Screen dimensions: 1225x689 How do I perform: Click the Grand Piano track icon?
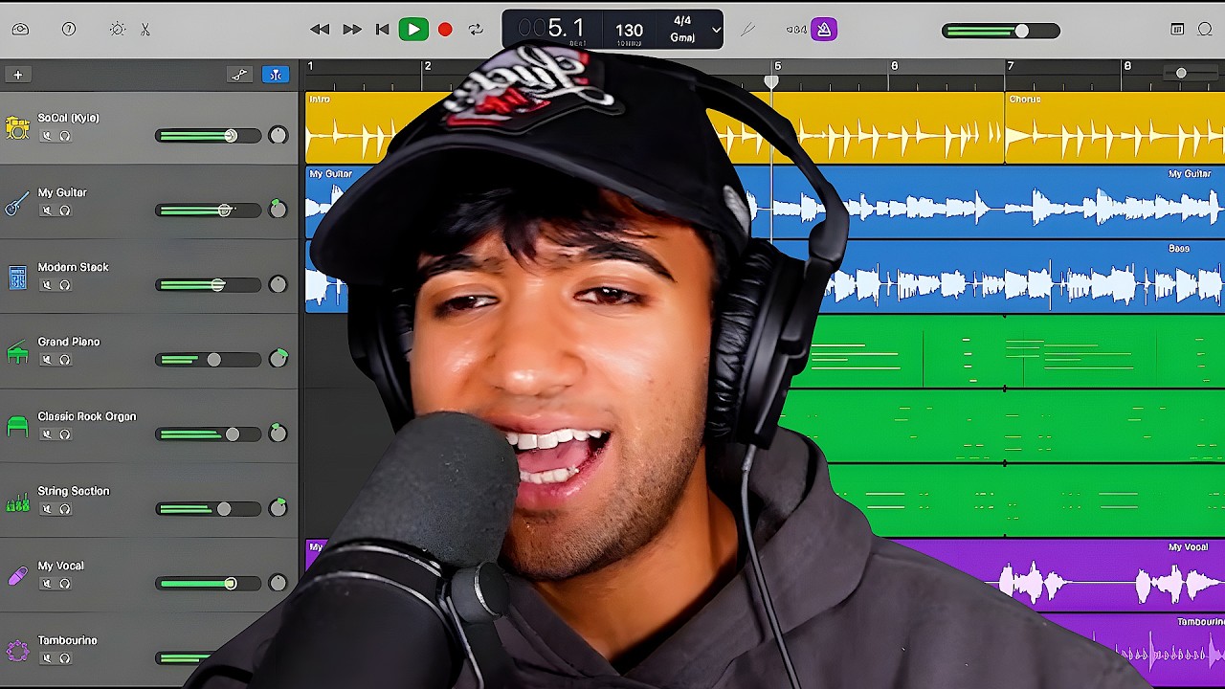(x=17, y=352)
